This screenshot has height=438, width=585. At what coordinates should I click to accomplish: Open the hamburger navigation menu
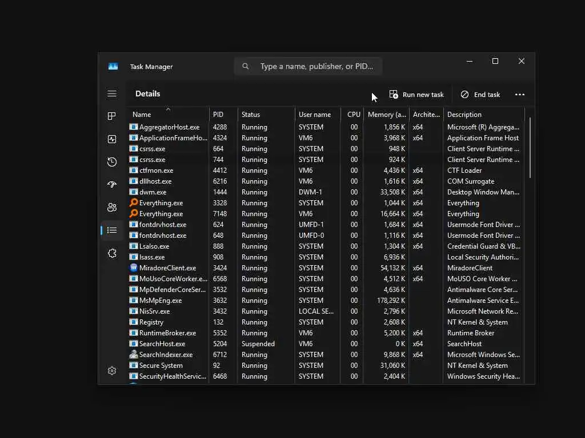(112, 94)
